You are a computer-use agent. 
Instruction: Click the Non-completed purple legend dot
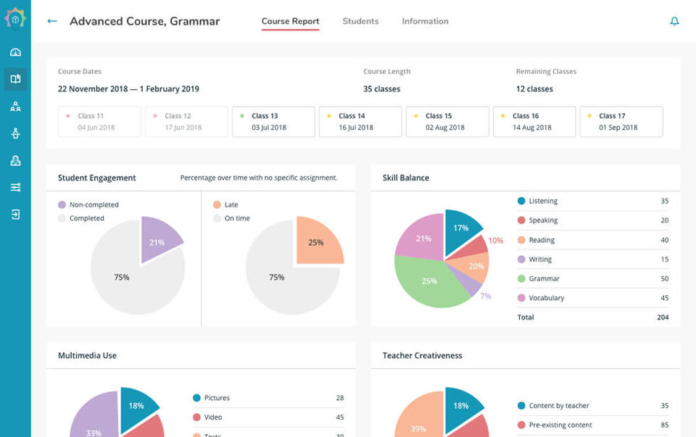(62, 204)
